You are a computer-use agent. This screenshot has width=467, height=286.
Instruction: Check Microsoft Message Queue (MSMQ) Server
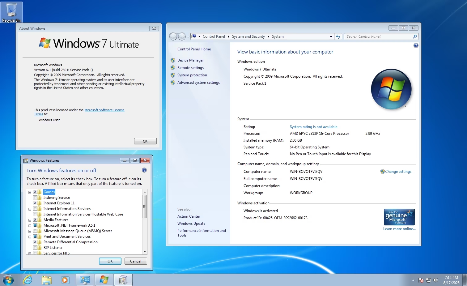coord(35,231)
